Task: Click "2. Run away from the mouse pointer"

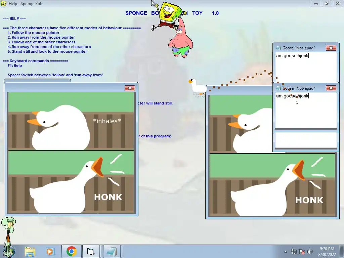Action: (x=41, y=37)
